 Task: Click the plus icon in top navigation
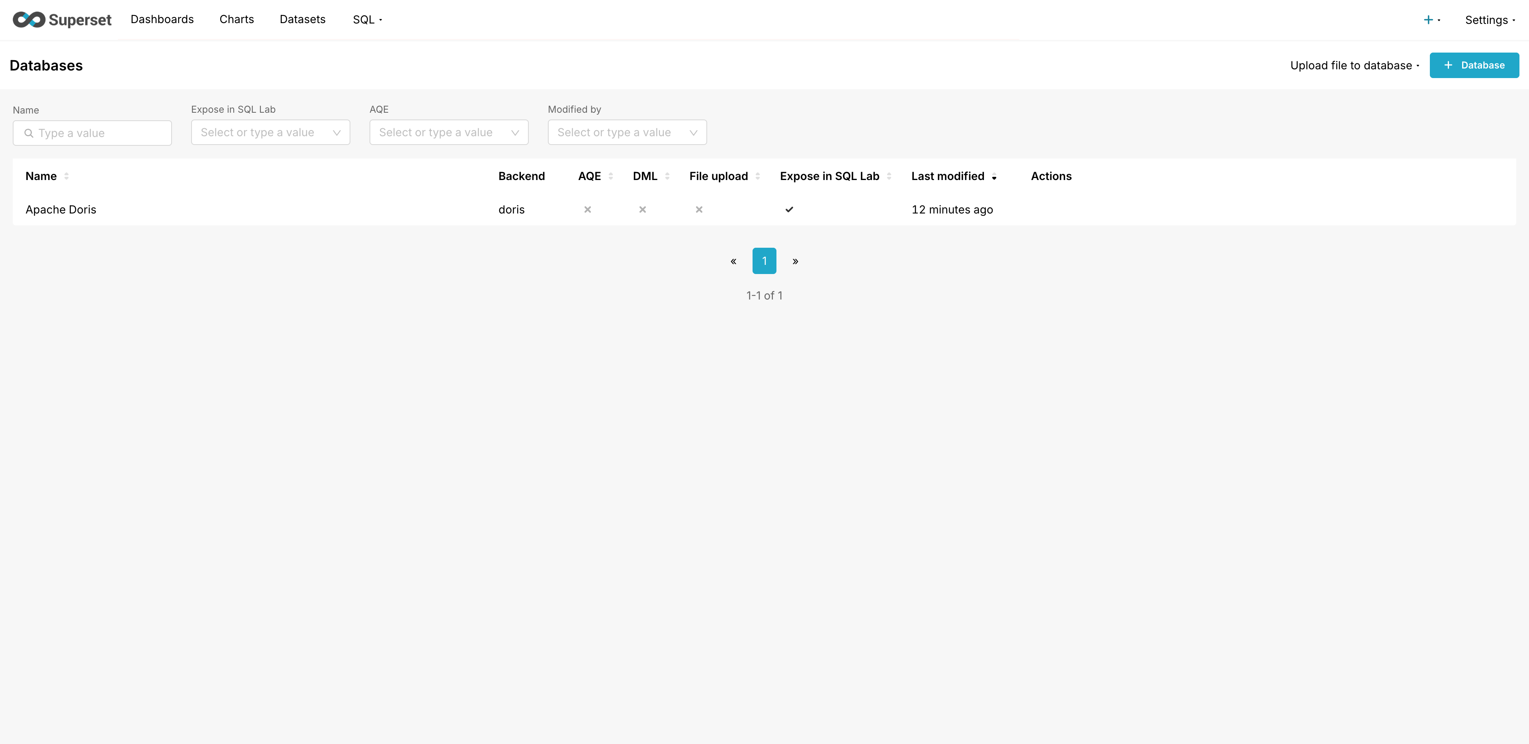pos(1428,20)
